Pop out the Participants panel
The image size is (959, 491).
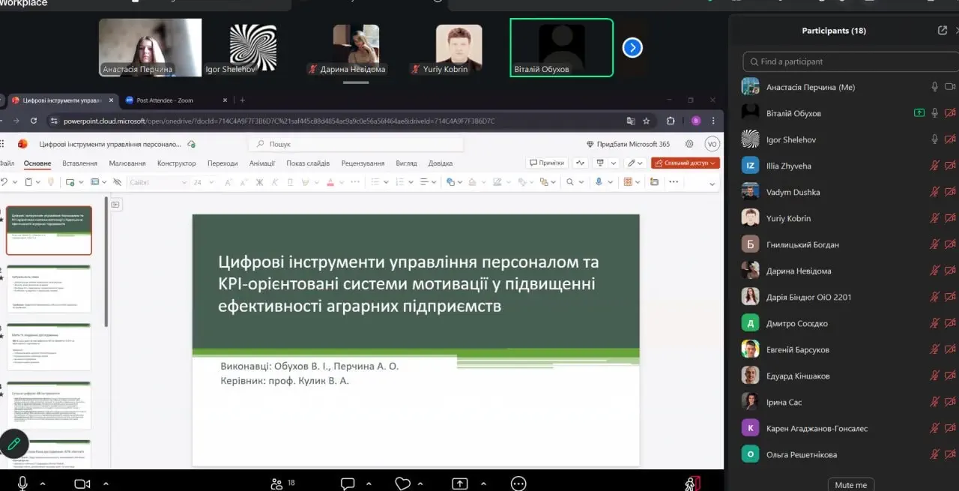(943, 31)
